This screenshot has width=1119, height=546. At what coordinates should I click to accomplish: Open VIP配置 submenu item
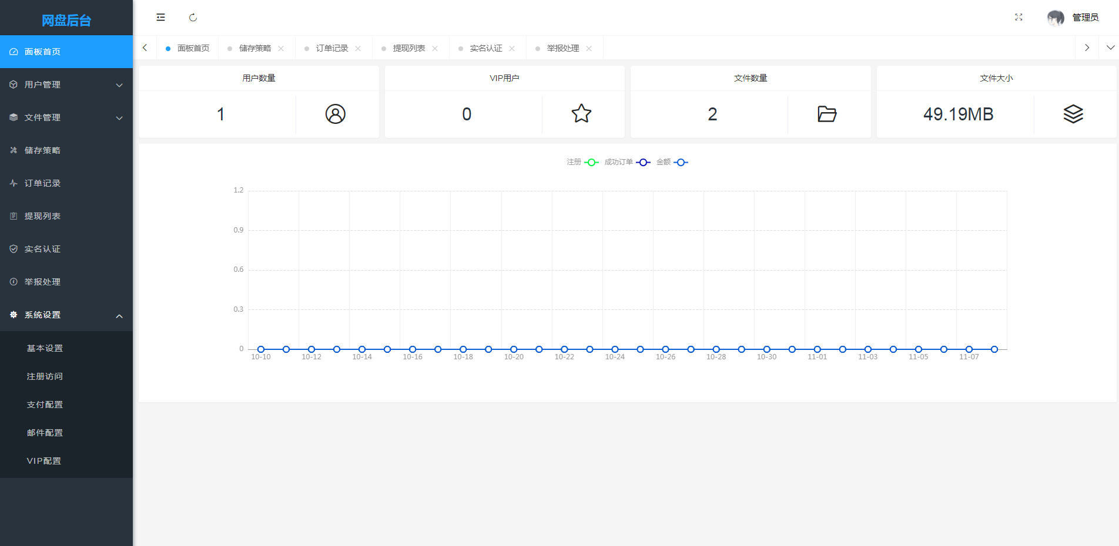click(66, 461)
